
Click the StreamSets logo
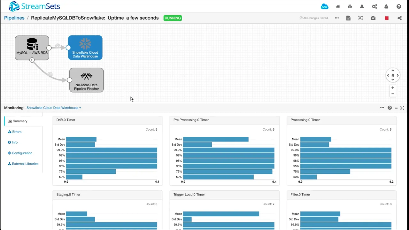point(34,6)
